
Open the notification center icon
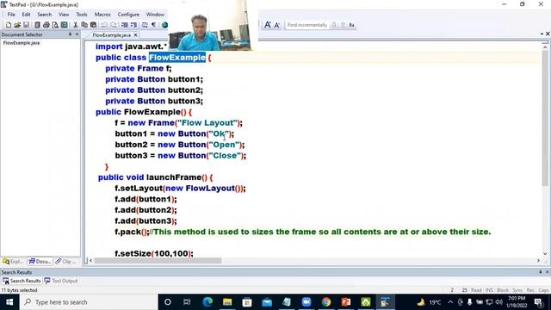[538, 302]
